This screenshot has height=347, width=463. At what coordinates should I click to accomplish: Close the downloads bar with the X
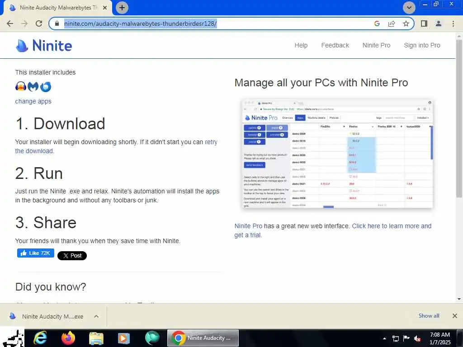point(455,316)
